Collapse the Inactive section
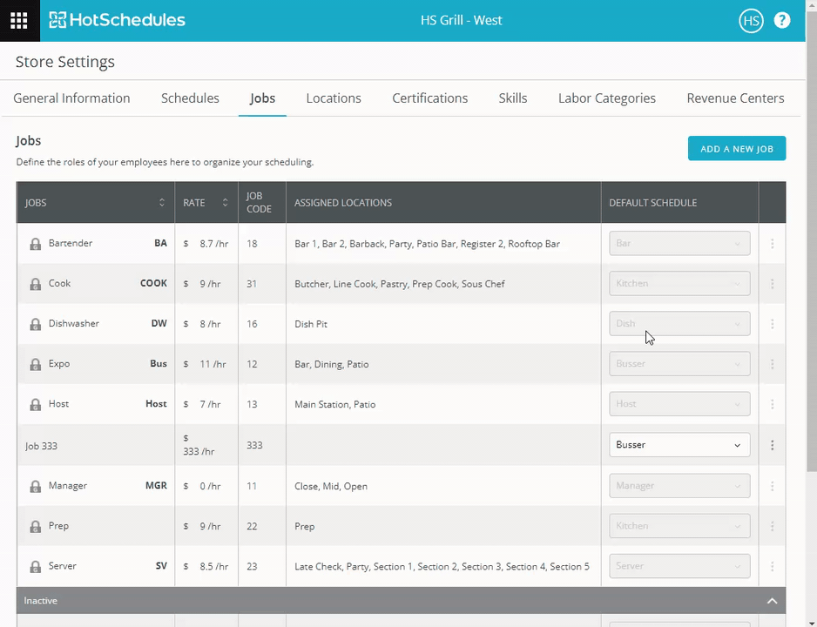The height and width of the screenshot is (627, 817). [771, 601]
